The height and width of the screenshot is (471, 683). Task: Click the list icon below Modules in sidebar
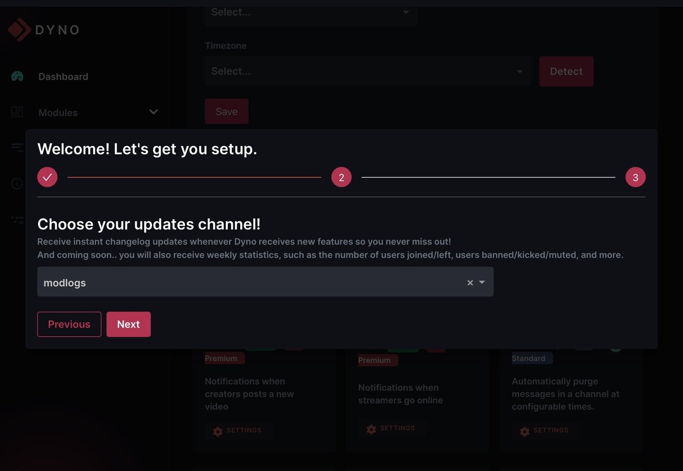coord(17,147)
